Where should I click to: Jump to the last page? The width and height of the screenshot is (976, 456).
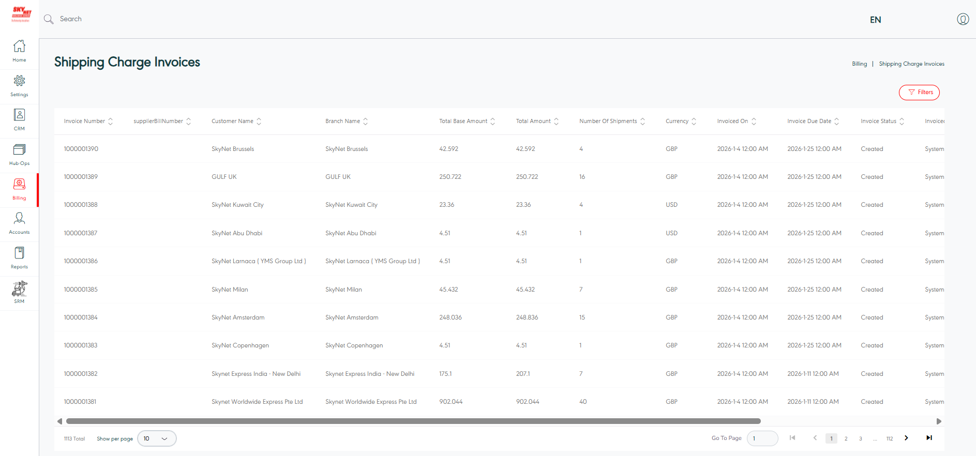pyautogui.click(x=929, y=438)
